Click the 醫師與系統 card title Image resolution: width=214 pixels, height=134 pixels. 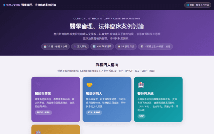click(145, 93)
